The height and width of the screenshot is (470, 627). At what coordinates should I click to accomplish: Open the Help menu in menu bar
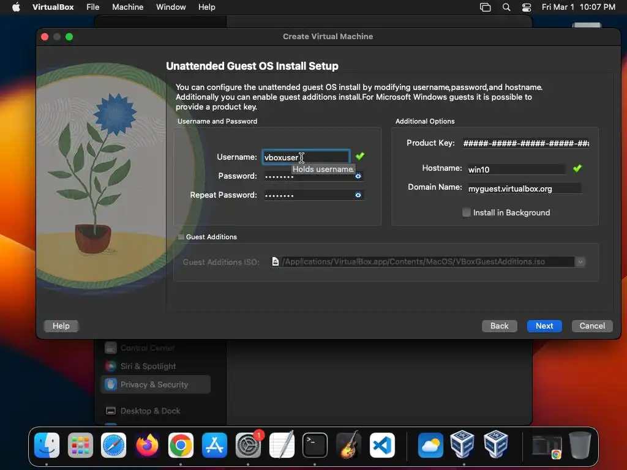[x=207, y=7]
